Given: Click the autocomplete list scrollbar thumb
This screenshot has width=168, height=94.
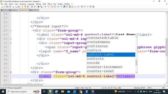Looking at the screenshot, I should coord(136,63).
